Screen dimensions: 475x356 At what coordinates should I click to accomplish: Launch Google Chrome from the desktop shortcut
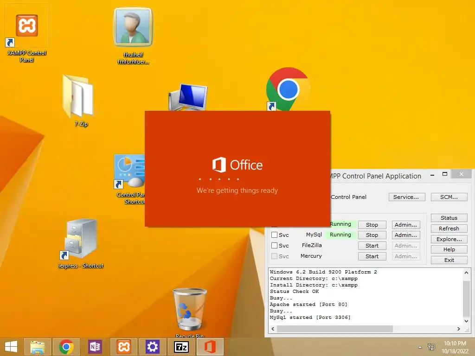[288, 89]
